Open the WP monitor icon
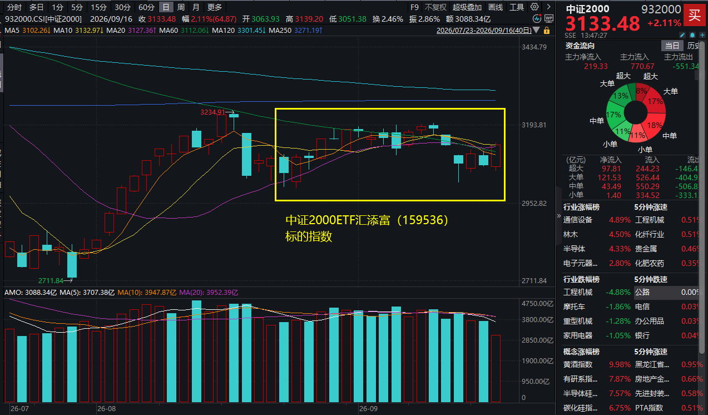The image size is (708, 415). [548, 18]
